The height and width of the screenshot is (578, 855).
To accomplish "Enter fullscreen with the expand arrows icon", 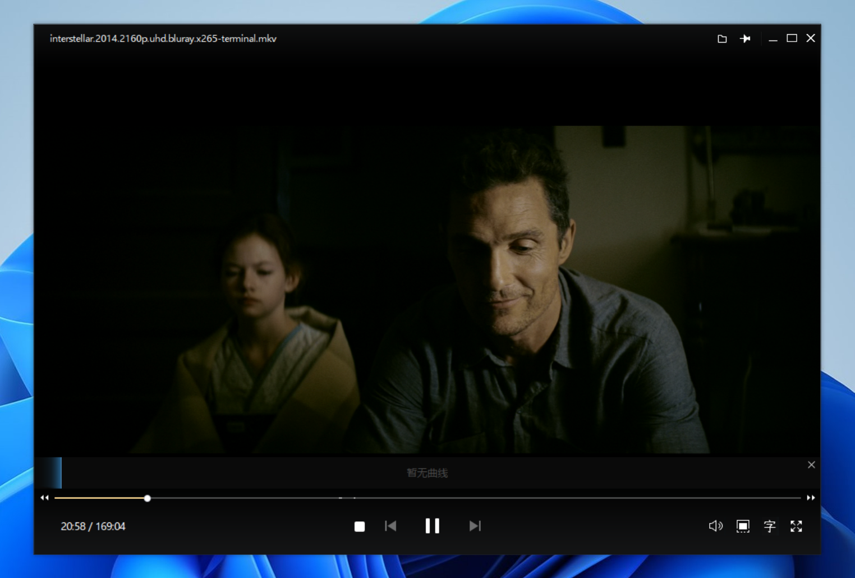I will (x=796, y=526).
